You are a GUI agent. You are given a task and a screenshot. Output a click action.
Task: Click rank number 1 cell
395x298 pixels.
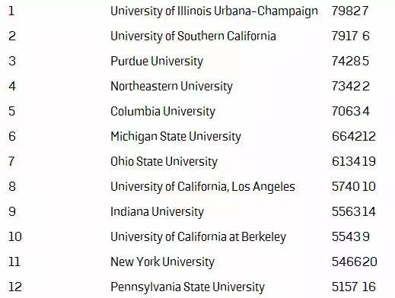coord(11,11)
